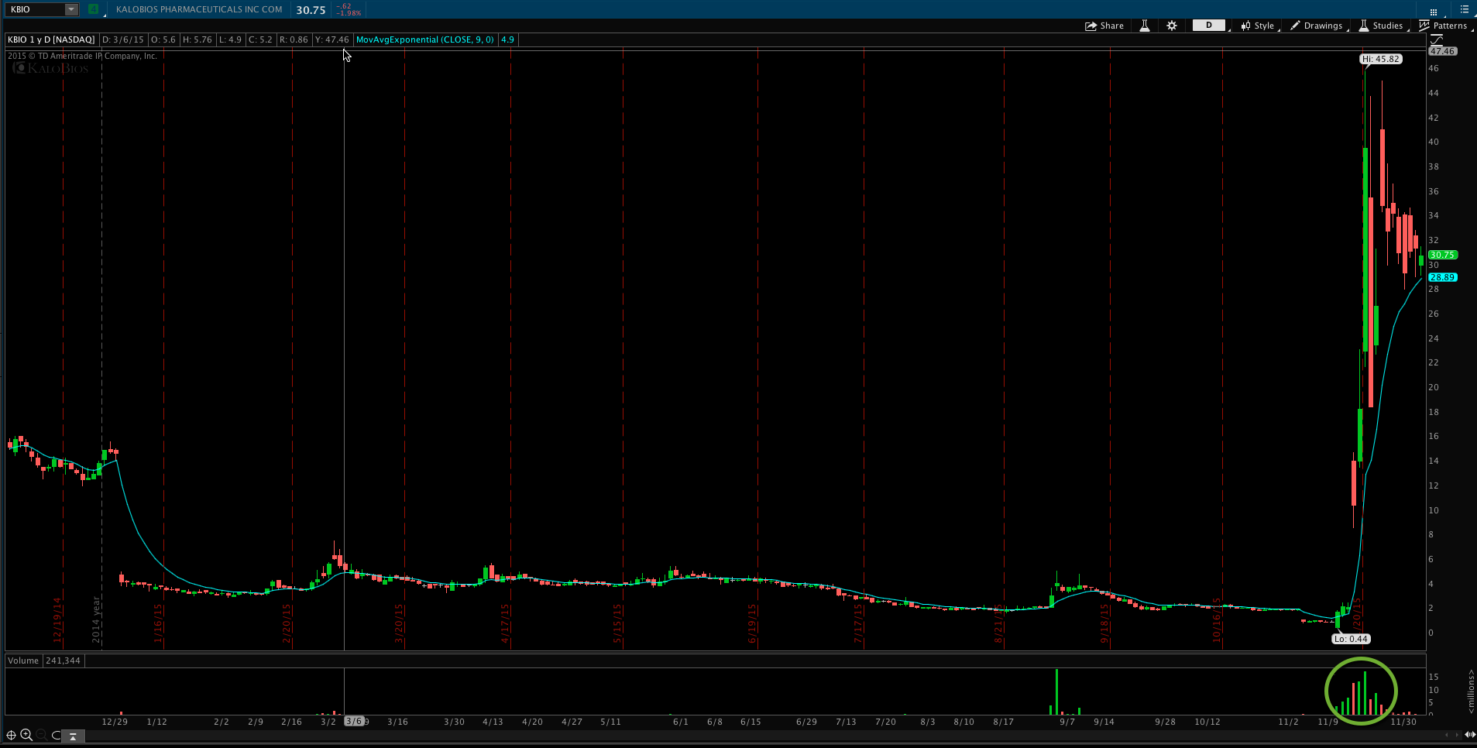This screenshot has width=1477, height=748.
Task: Open the green linking number 4 selector
Action: (93, 9)
